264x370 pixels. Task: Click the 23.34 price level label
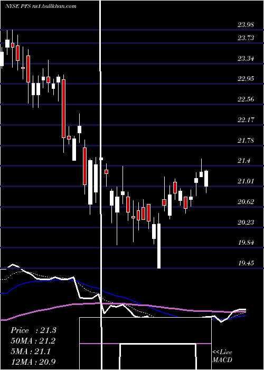click(x=246, y=58)
